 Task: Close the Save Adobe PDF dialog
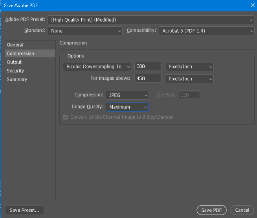252,5
